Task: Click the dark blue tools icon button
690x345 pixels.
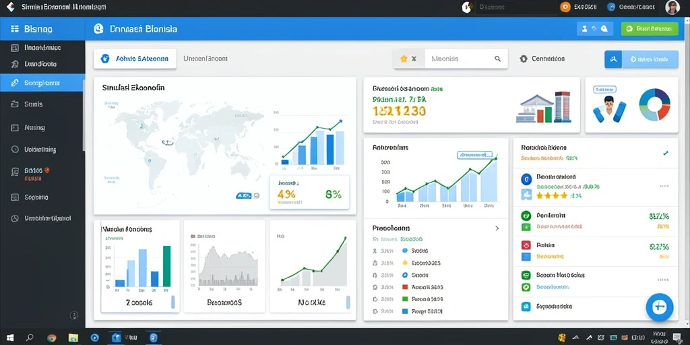Action: tap(613, 59)
